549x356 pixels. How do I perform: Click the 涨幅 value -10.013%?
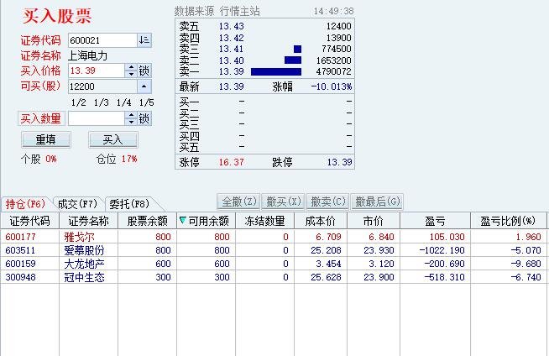(x=332, y=86)
